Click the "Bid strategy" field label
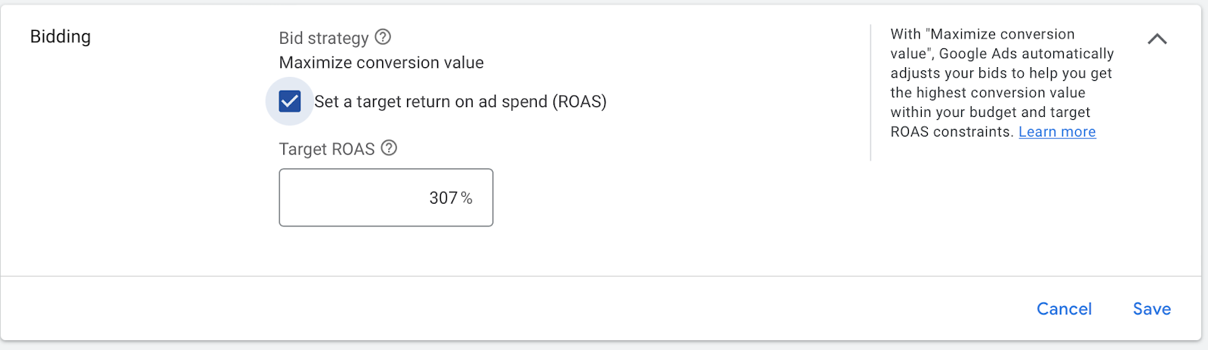This screenshot has width=1208, height=350. pos(324,38)
